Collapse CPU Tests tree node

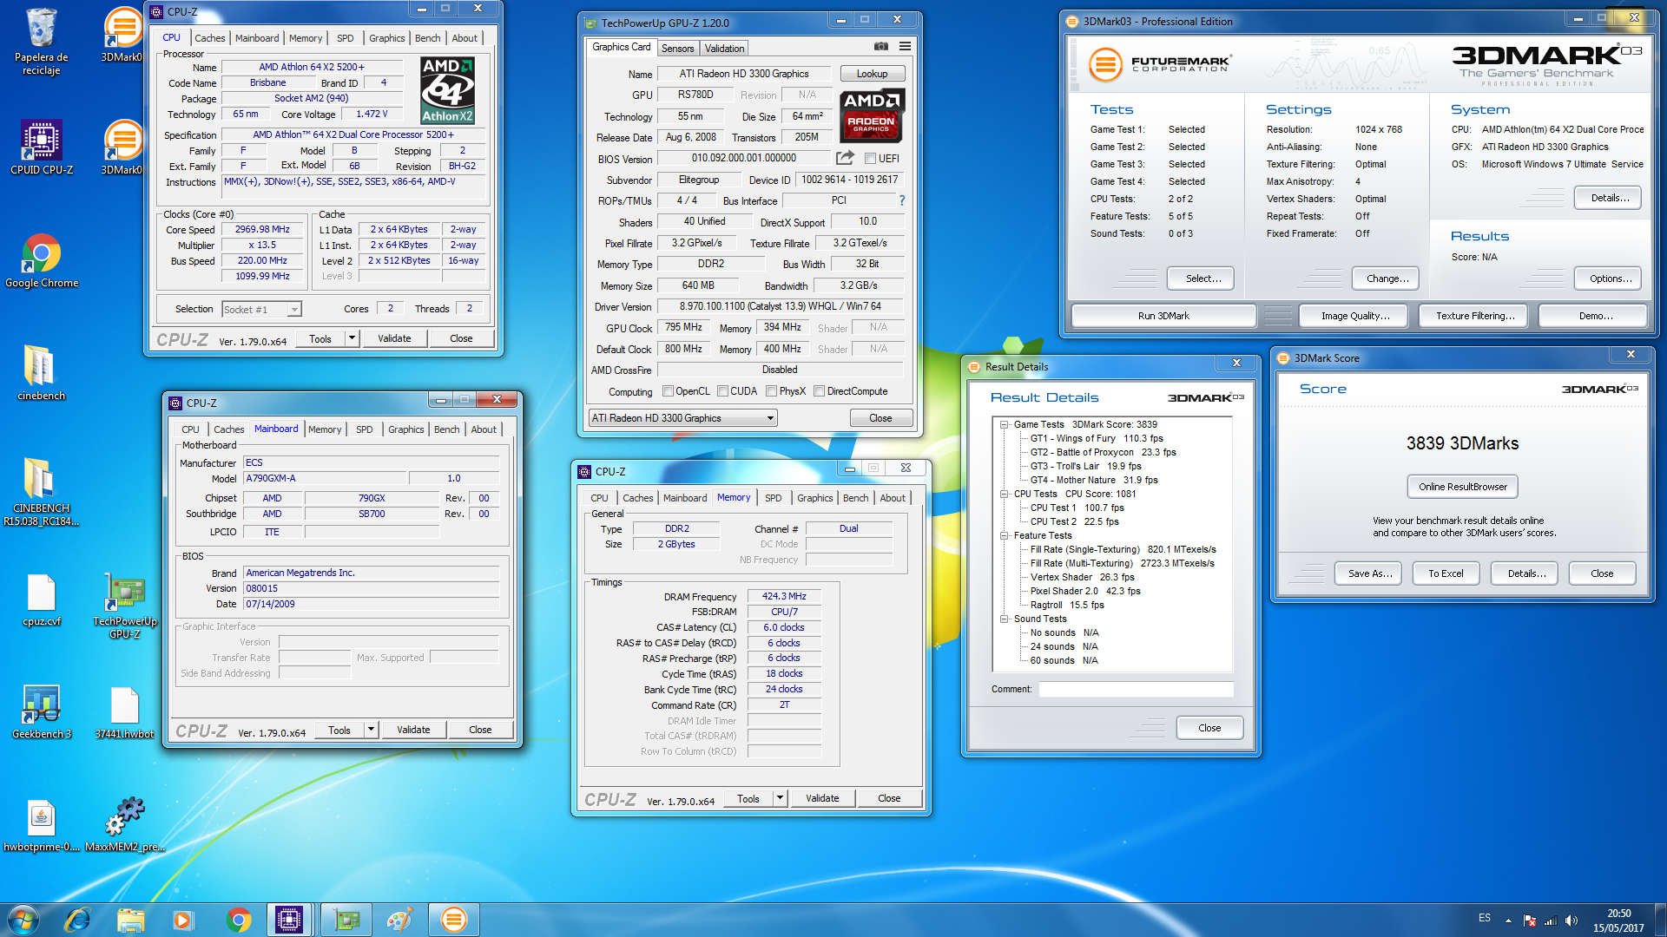1004,494
